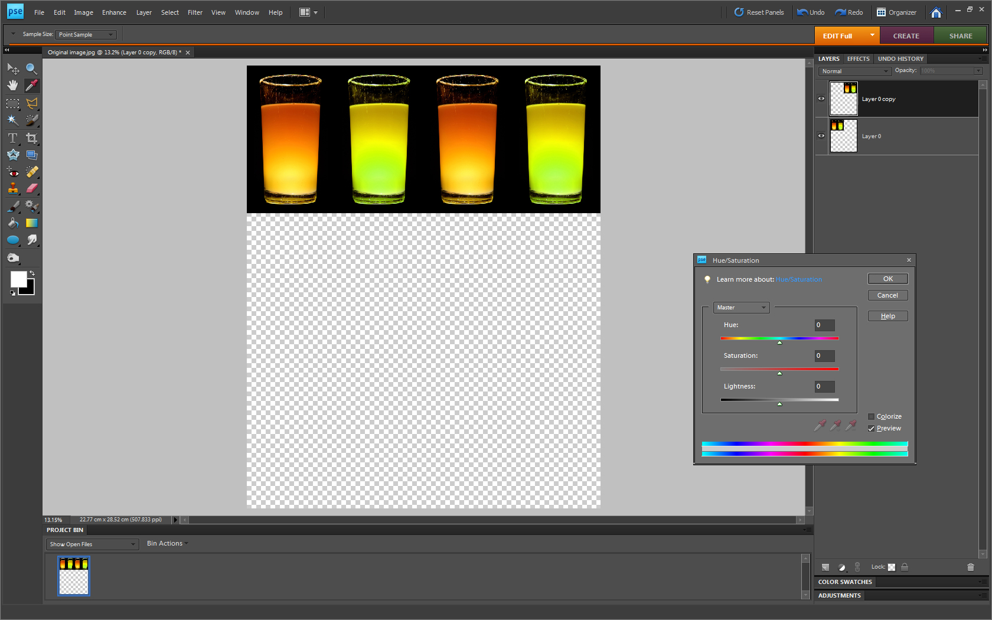
Task: Open the Master channel dropdown
Action: [742, 308]
